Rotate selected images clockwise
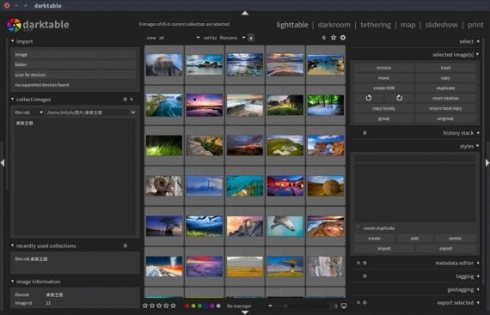This screenshot has height=315, width=490. [399, 98]
